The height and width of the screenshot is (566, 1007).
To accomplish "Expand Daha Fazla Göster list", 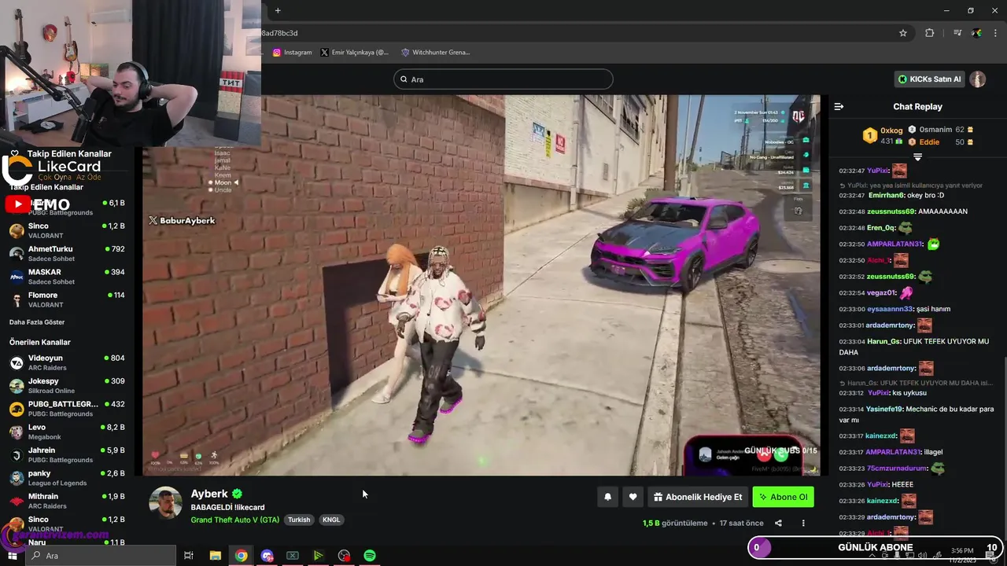I will click(x=37, y=322).
